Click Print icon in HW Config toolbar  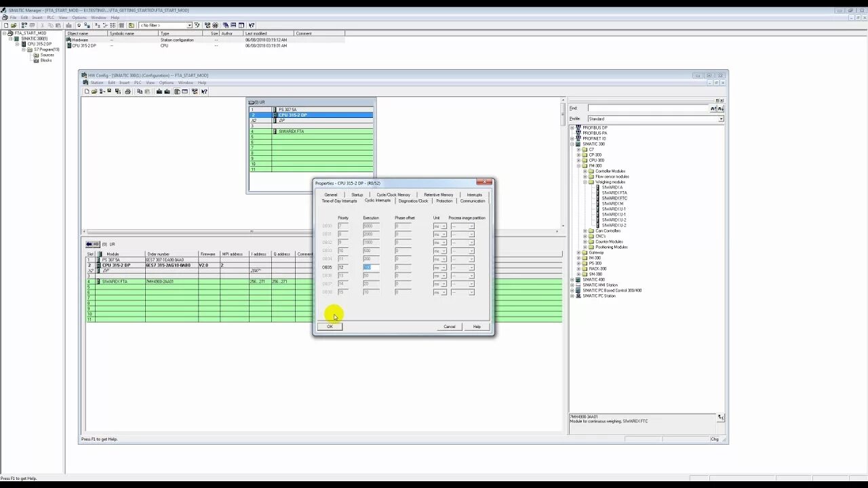pyautogui.click(x=127, y=91)
